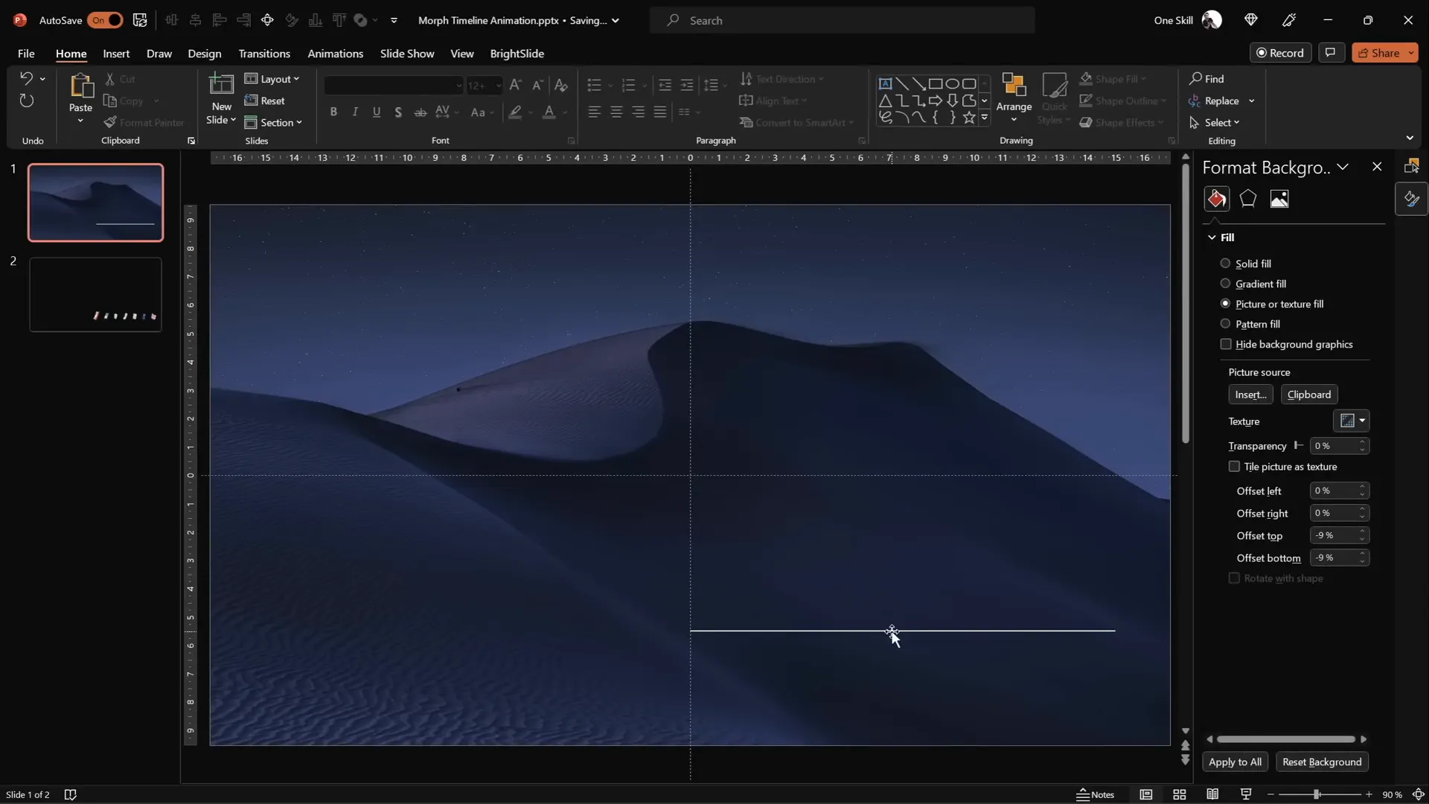1429x804 pixels.
Task: Select slide 2 thumbnail
Action: [x=95, y=293]
